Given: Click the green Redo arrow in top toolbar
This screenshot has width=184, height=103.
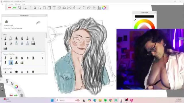Looking at the screenshot, I should (x=14, y=8).
